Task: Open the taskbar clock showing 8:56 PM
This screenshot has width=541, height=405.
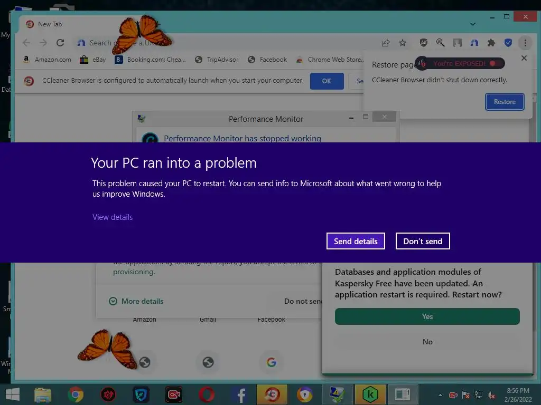Action: [x=518, y=394]
